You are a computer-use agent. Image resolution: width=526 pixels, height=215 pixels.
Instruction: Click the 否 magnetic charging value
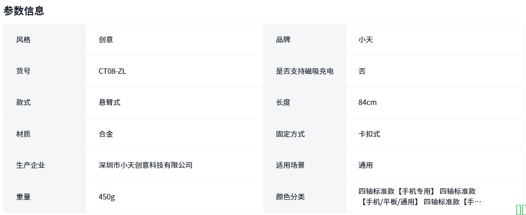(x=362, y=71)
